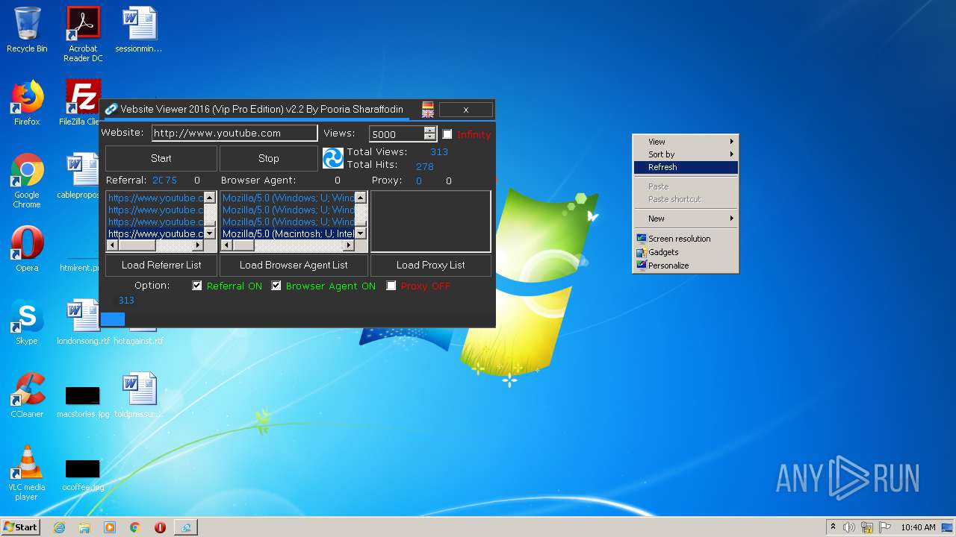Click the volume speaker tray icon
Screen dimensions: 956x537
click(x=849, y=527)
